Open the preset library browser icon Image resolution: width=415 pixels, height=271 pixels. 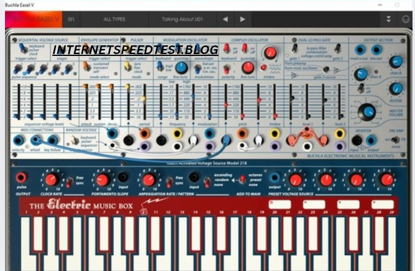click(x=71, y=19)
